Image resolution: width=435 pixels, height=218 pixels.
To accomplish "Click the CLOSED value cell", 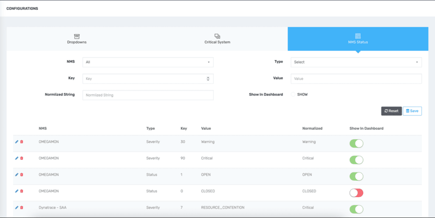I will click(208, 191).
